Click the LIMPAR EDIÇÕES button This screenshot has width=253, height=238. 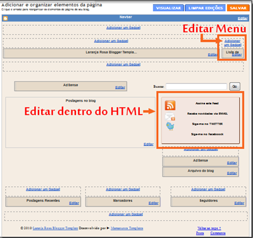tap(206, 8)
